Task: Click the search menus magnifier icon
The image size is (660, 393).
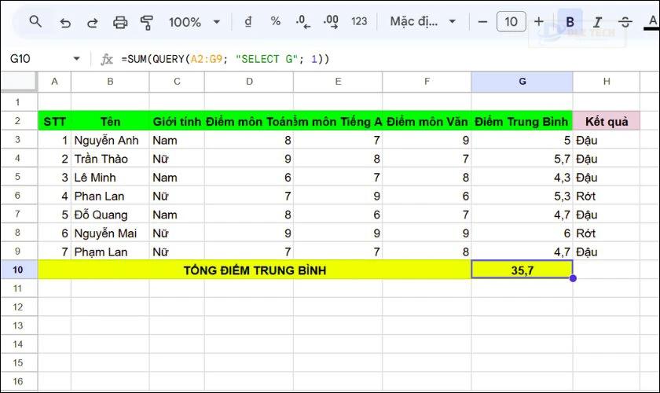Action: (35, 21)
